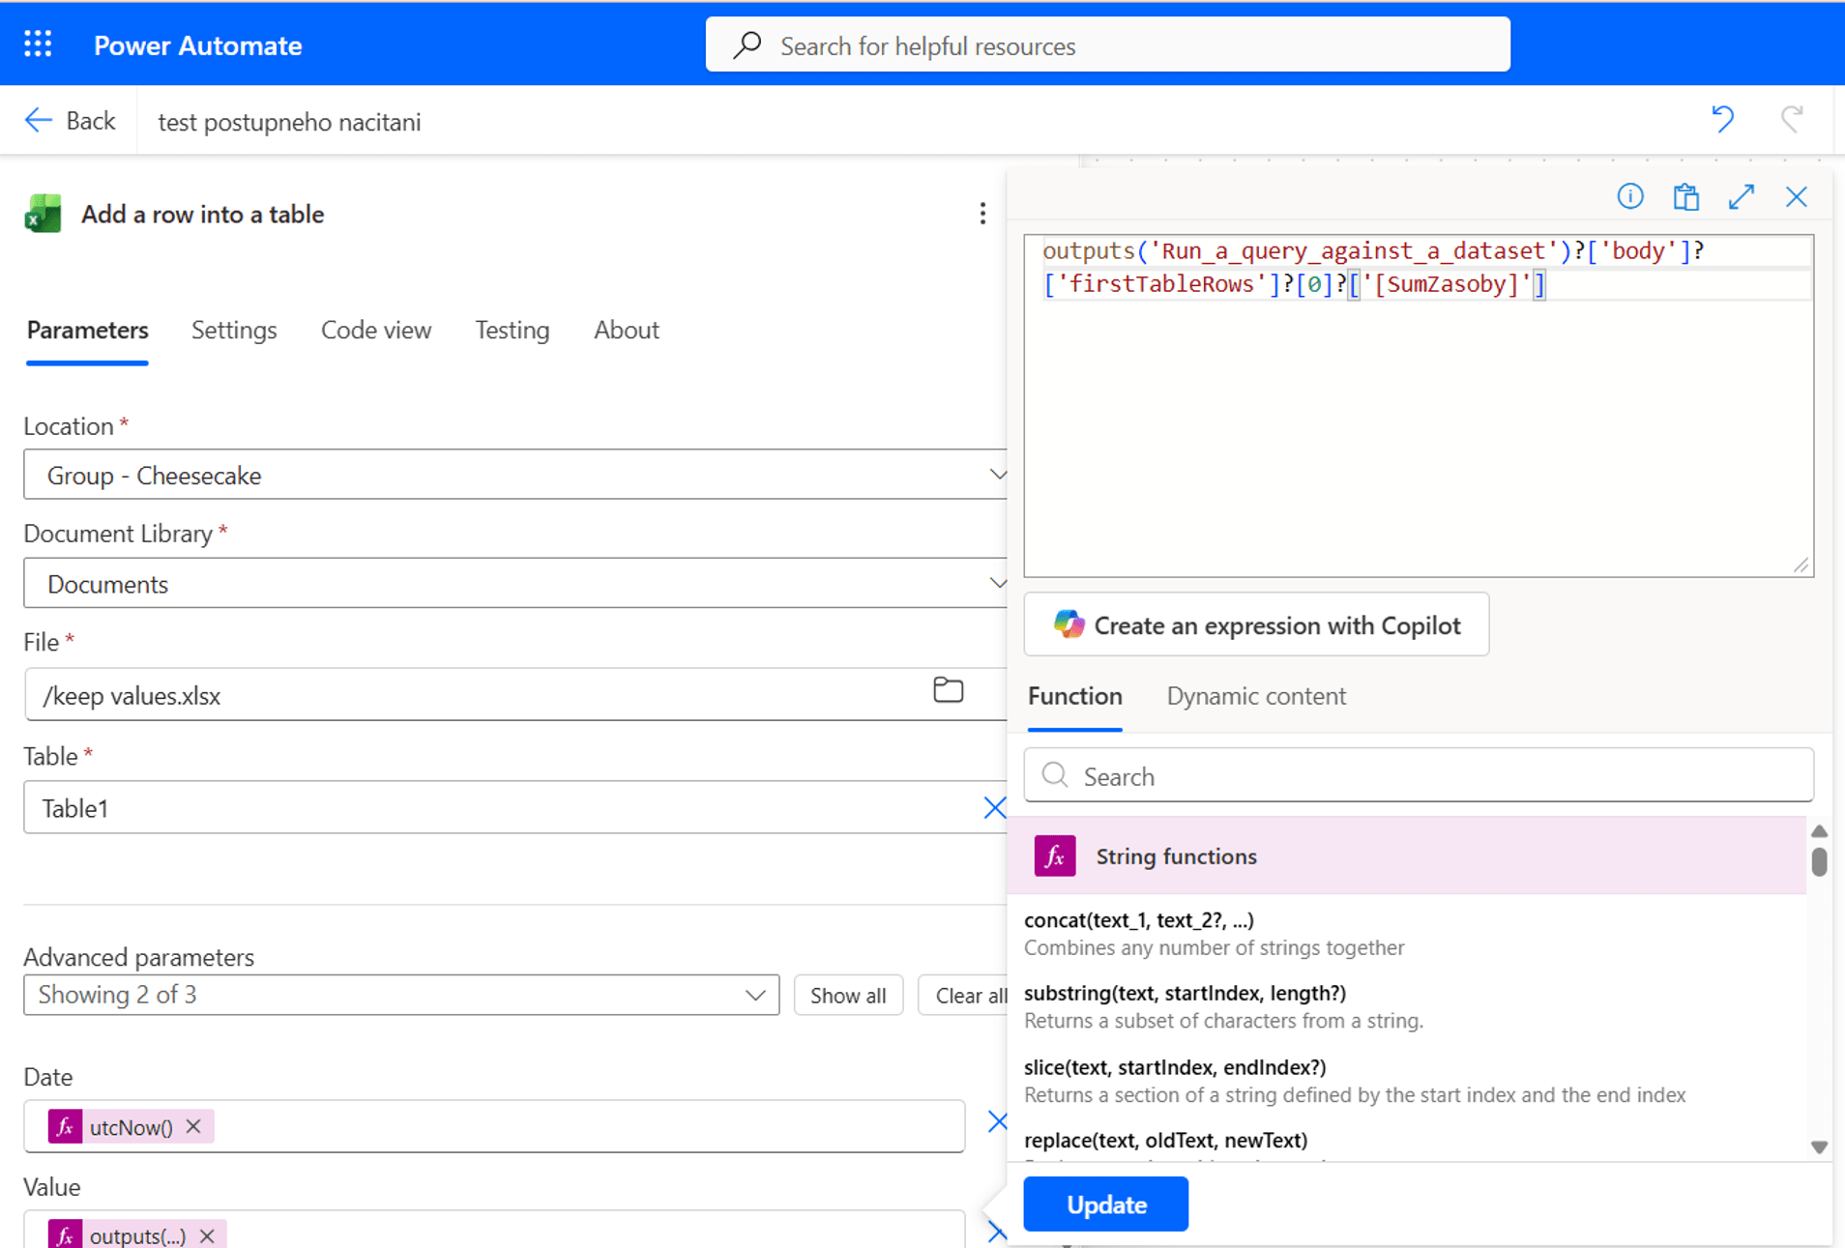Click the undo arrow icon

[1722, 120]
